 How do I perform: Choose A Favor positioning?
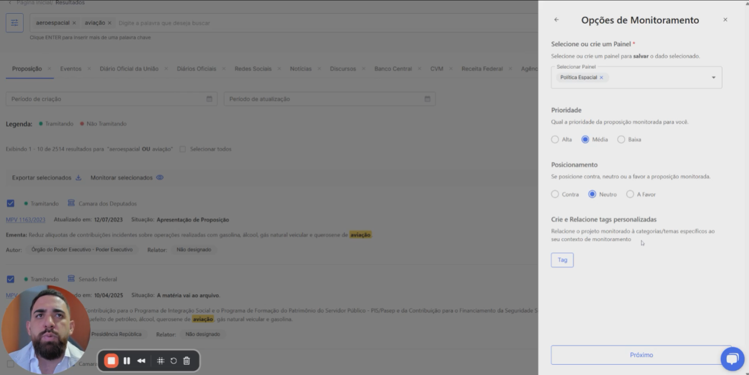point(630,194)
